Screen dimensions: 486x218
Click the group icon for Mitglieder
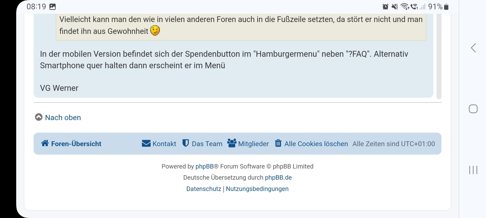(x=232, y=143)
